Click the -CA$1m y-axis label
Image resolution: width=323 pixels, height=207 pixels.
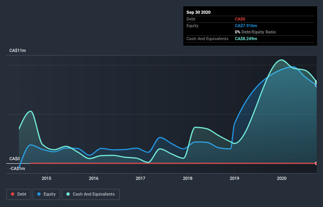coord(17,168)
